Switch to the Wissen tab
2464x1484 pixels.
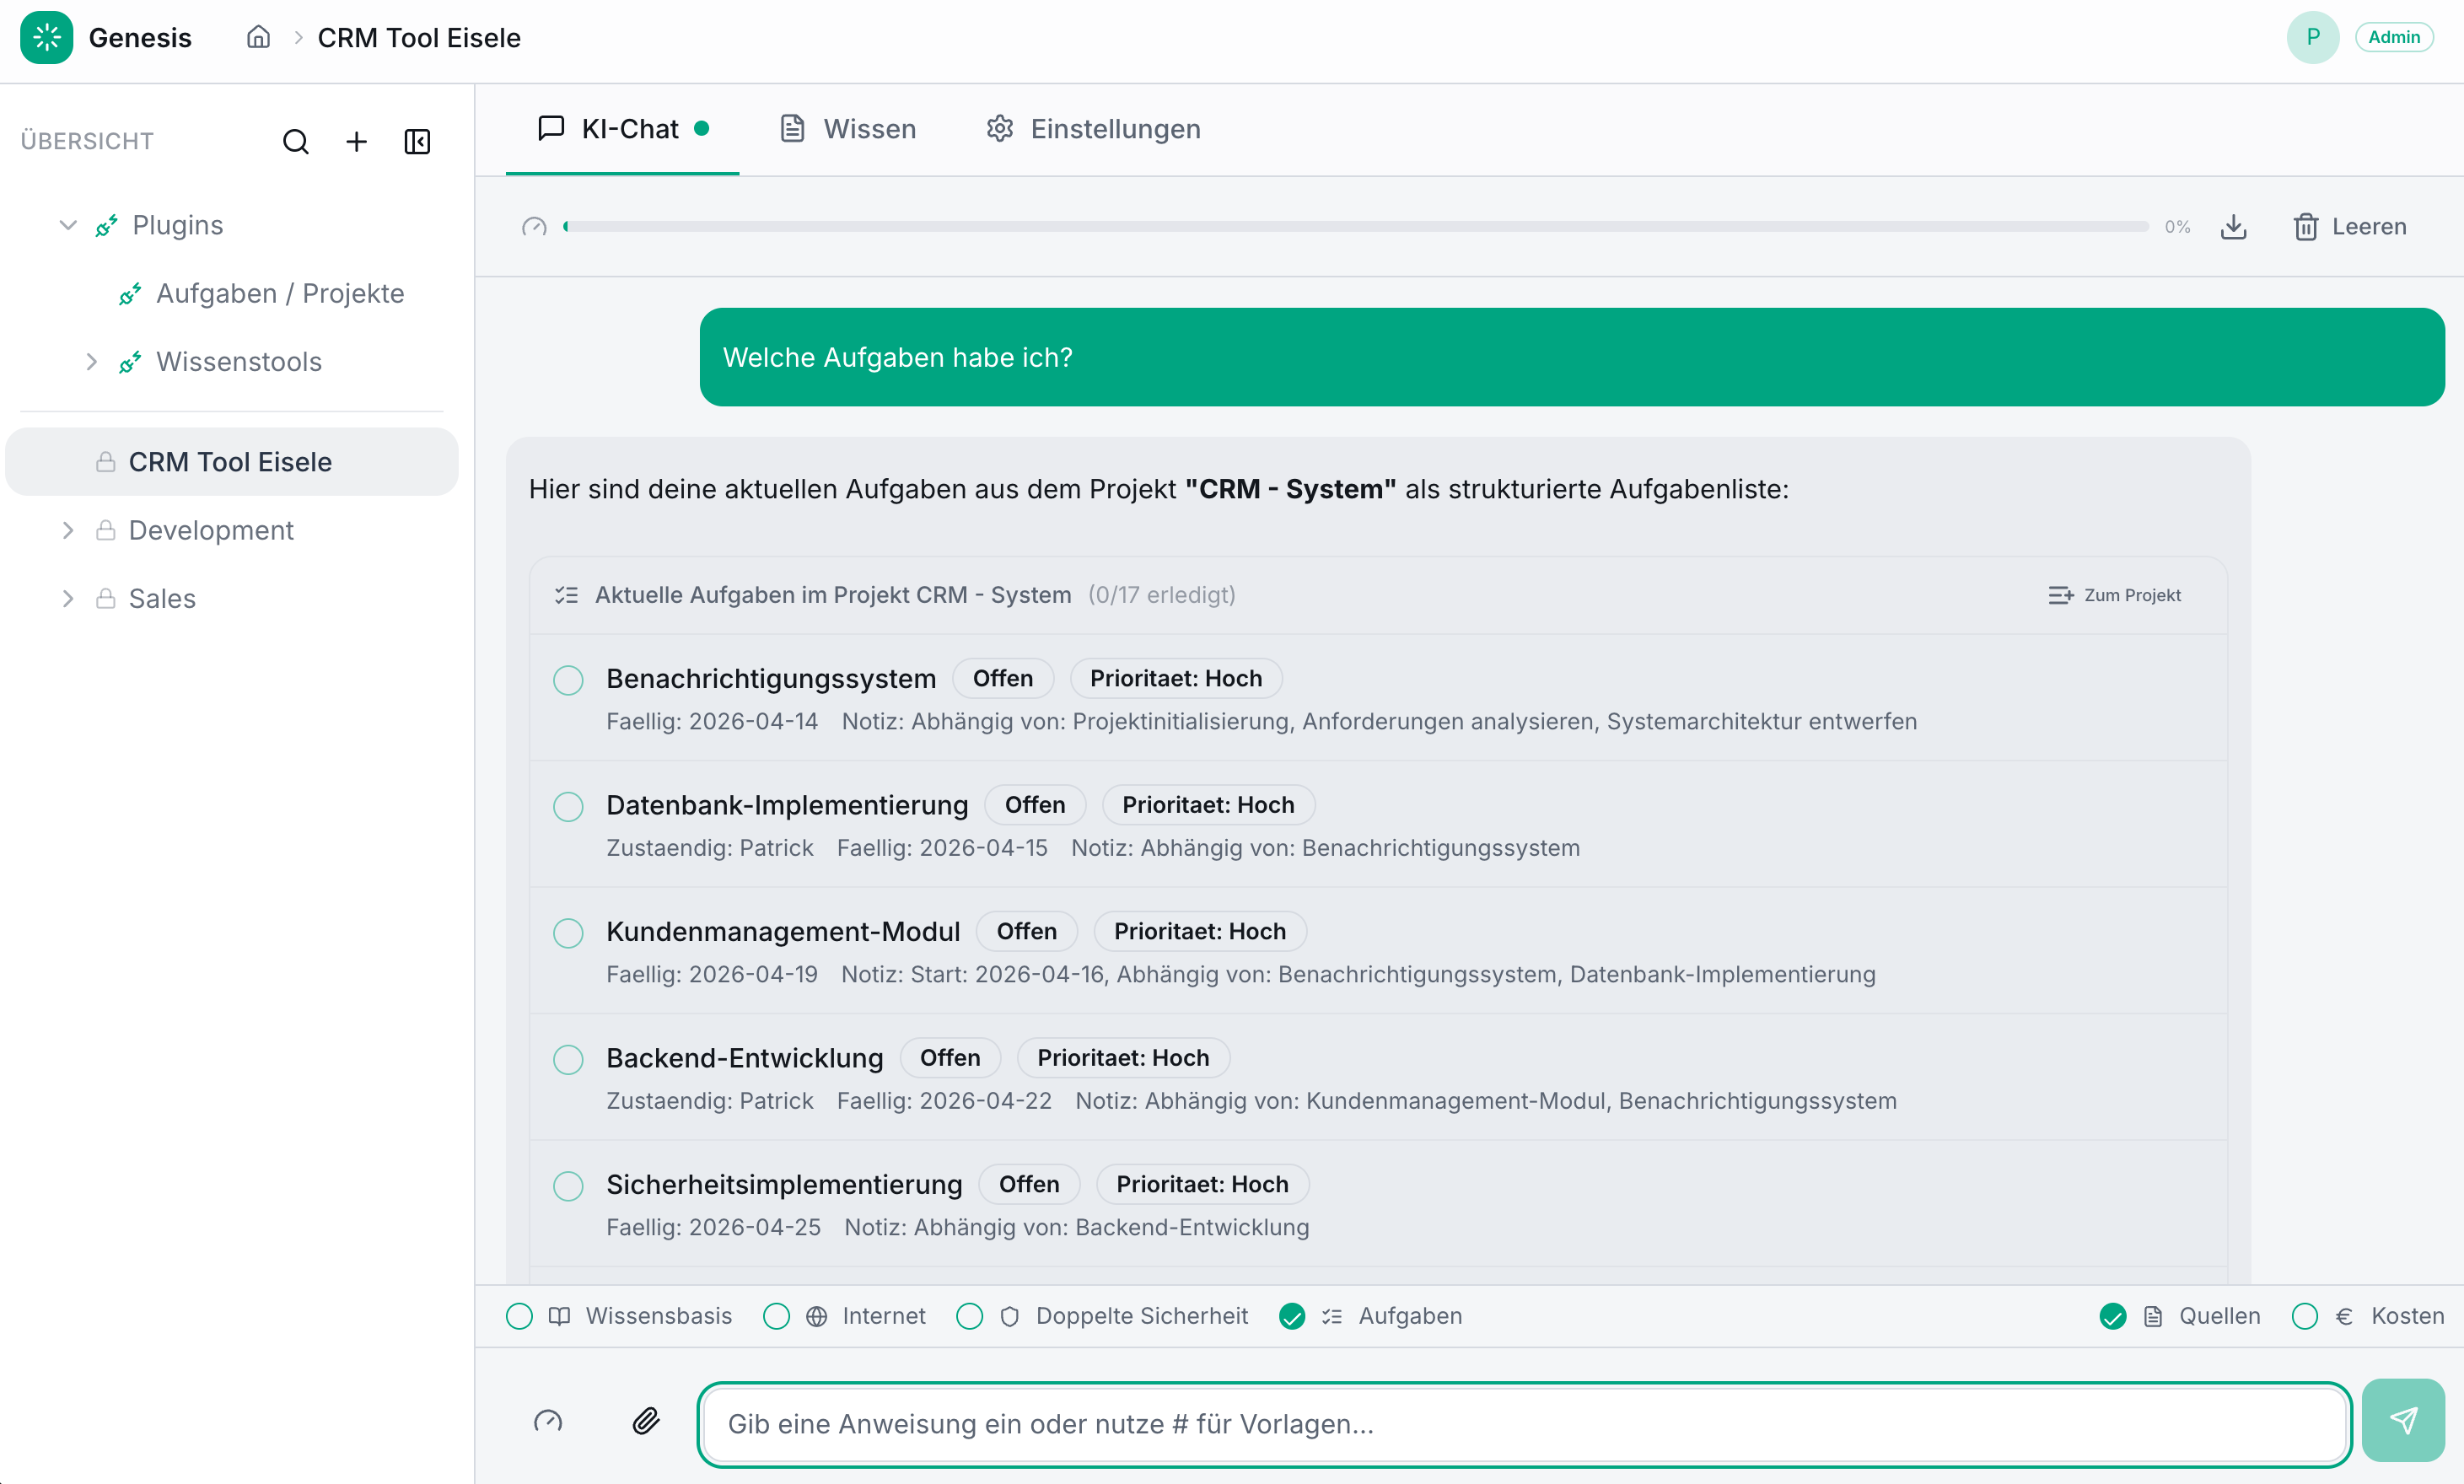point(846,128)
